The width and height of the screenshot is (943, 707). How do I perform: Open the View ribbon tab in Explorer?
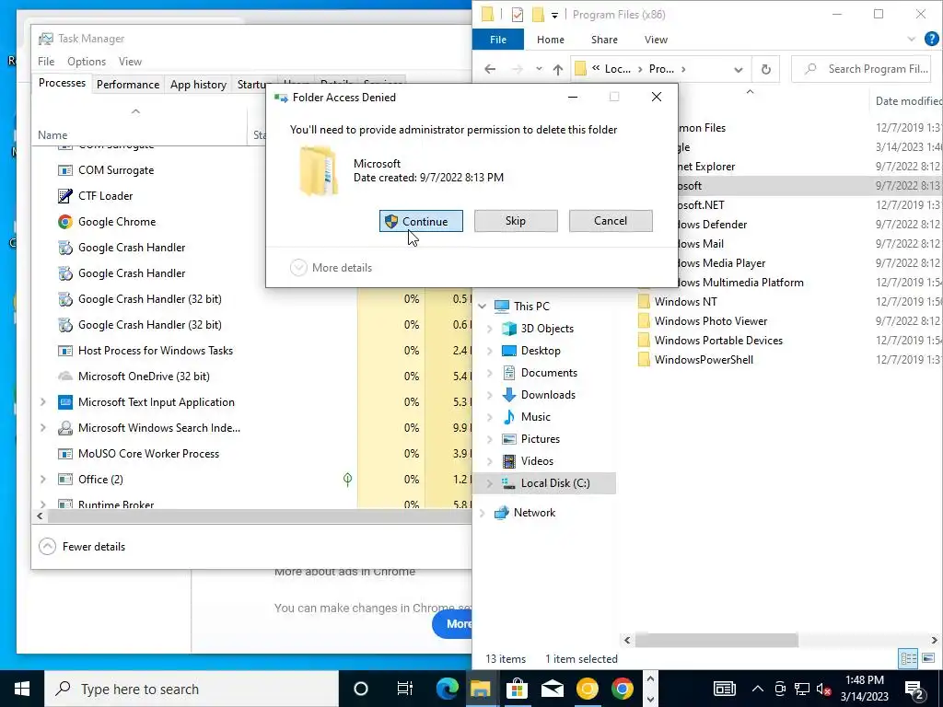656,40
